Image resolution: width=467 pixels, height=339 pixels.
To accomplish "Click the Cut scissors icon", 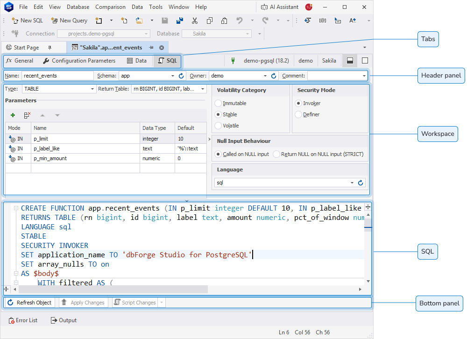I will [195, 21].
